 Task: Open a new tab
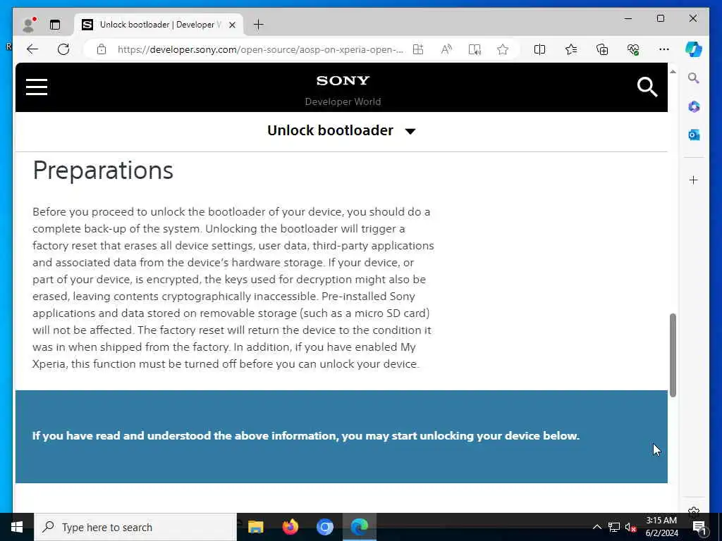(258, 25)
